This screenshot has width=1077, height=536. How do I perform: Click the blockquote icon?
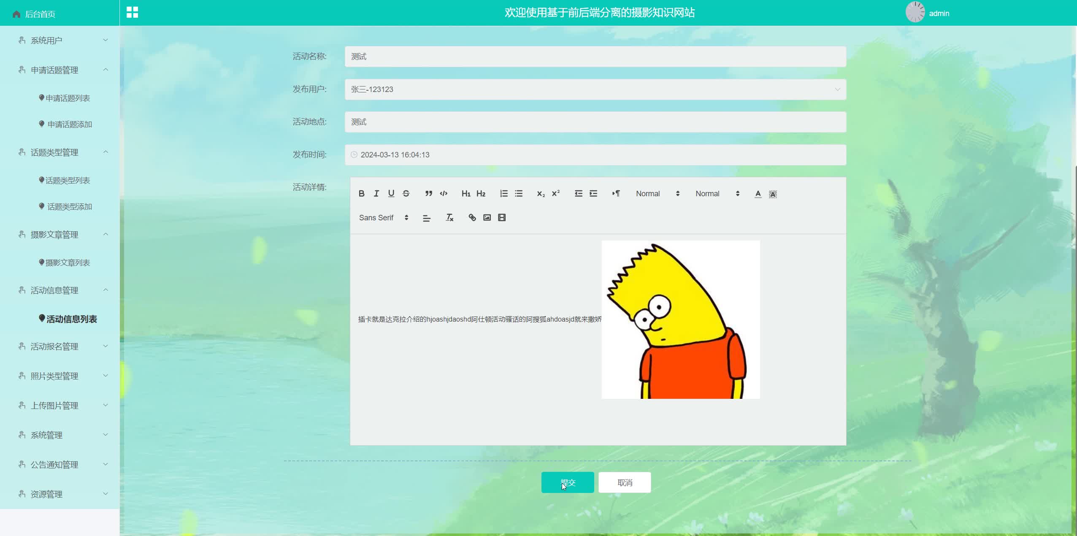coord(428,194)
